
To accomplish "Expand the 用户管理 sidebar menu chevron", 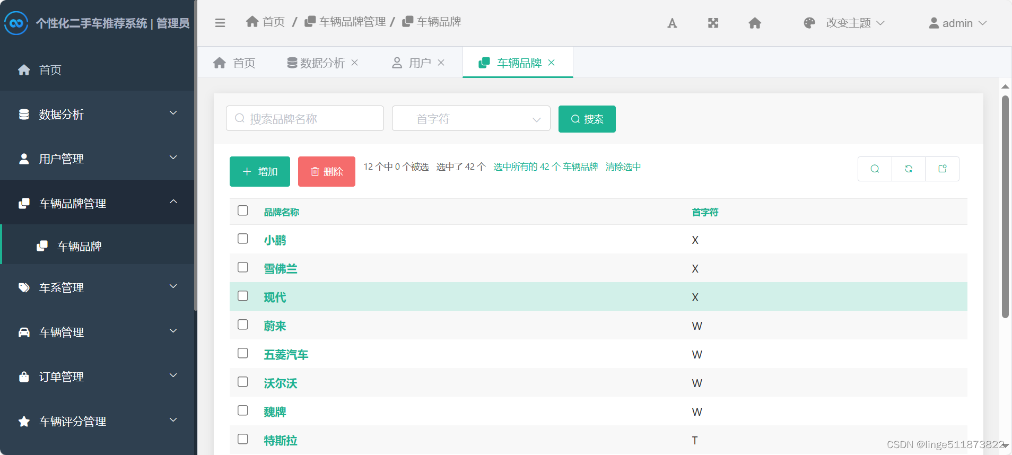I will tap(173, 157).
